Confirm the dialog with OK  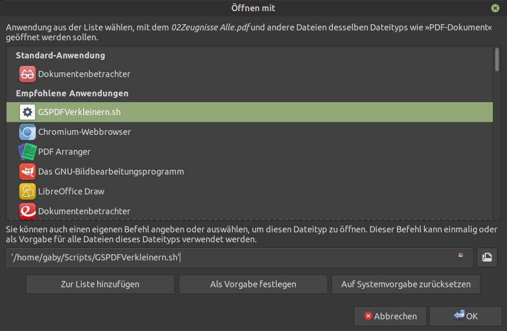pyautogui.click(x=466, y=316)
